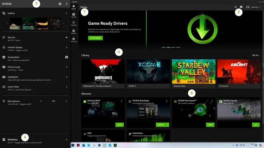This screenshot has width=264, height=148.
Task: Open the third gallery thumbnail
Action: (x=42, y=24)
